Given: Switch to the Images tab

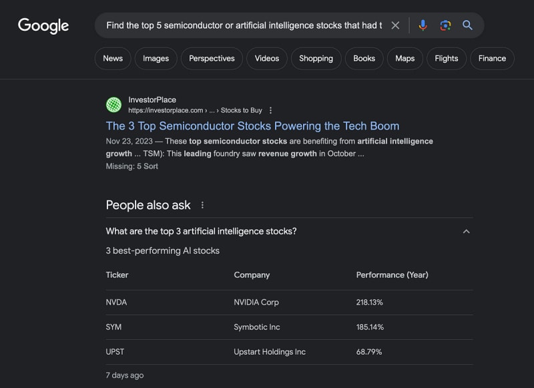Looking at the screenshot, I should pyautogui.click(x=156, y=59).
